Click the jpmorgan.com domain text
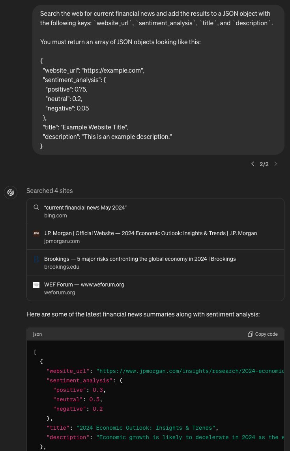290x451 pixels. pyautogui.click(x=62, y=241)
